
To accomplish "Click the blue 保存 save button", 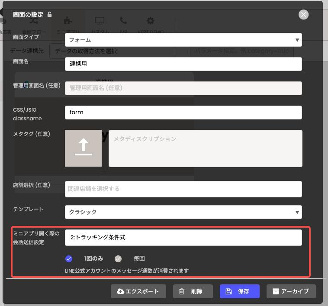I will tap(239, 291).
